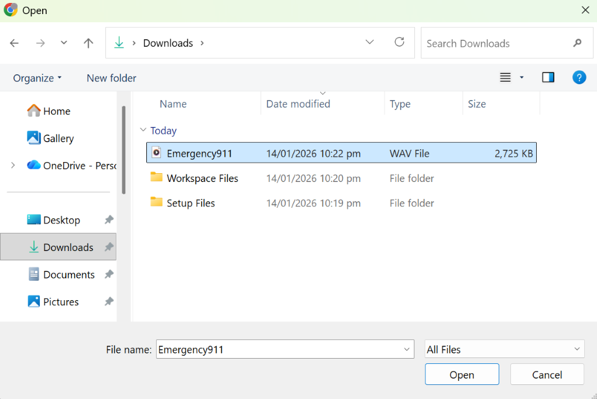
Task: Click the Back navigation arrow
Action: (x=15, y=43)
